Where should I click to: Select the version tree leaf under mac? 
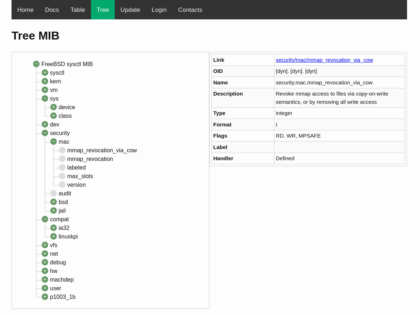(76, 185)
